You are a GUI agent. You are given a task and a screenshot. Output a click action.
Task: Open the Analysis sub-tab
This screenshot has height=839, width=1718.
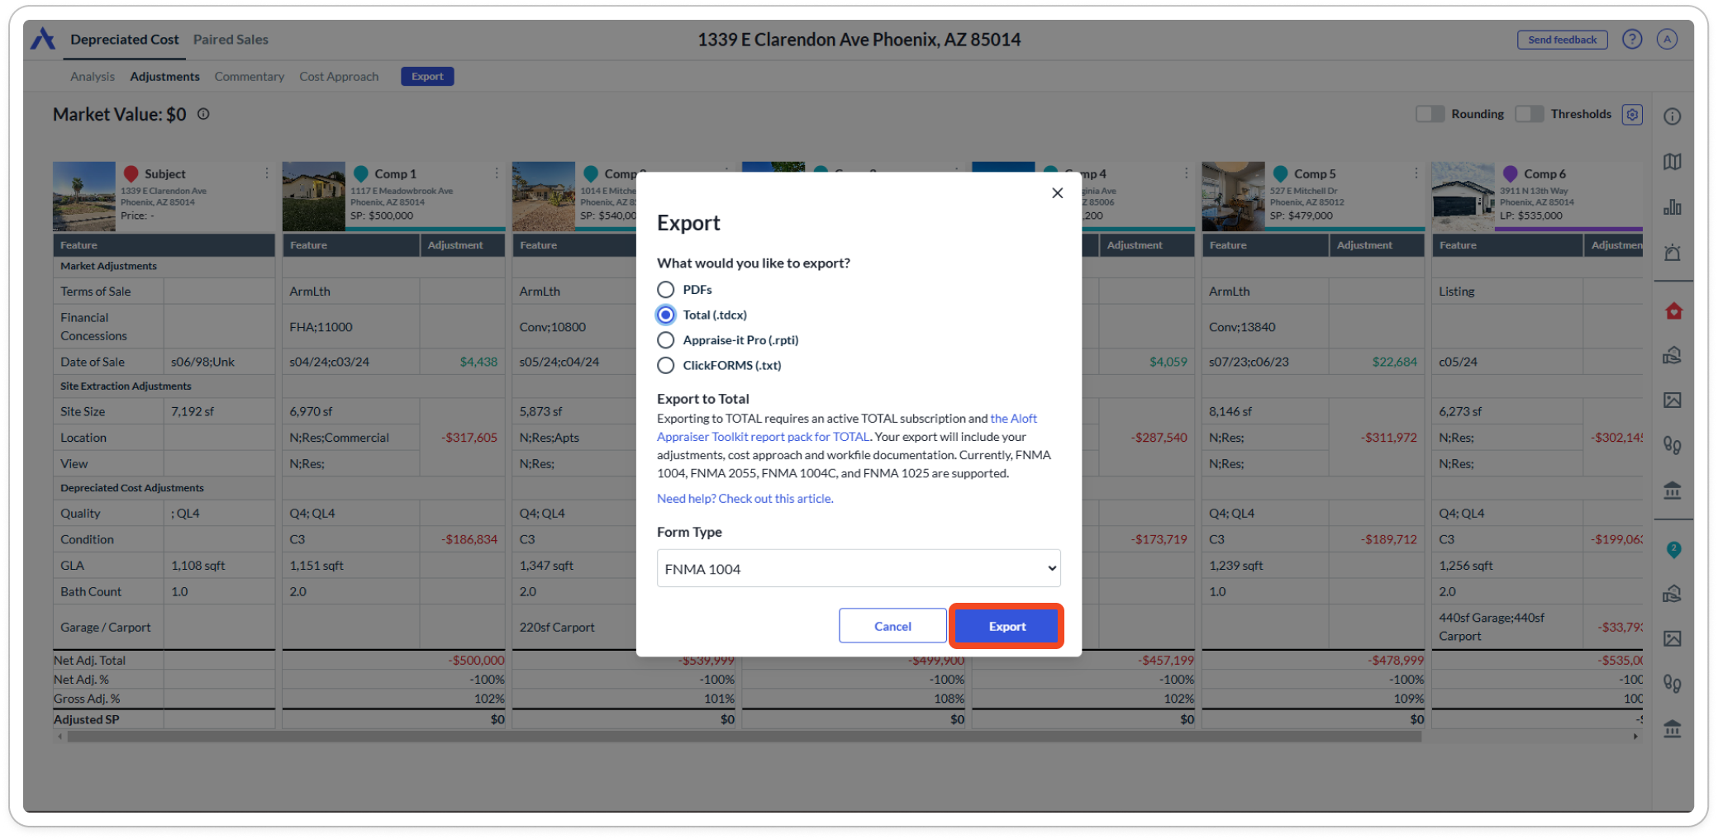[x=93, y=77]
